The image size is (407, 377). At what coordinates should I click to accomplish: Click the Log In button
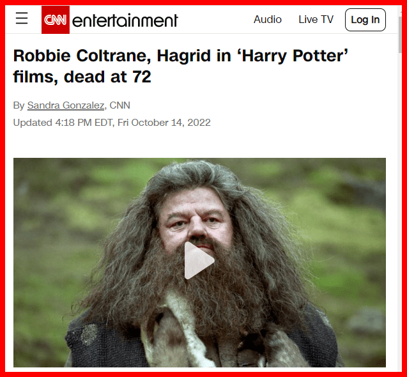(365, 20)
